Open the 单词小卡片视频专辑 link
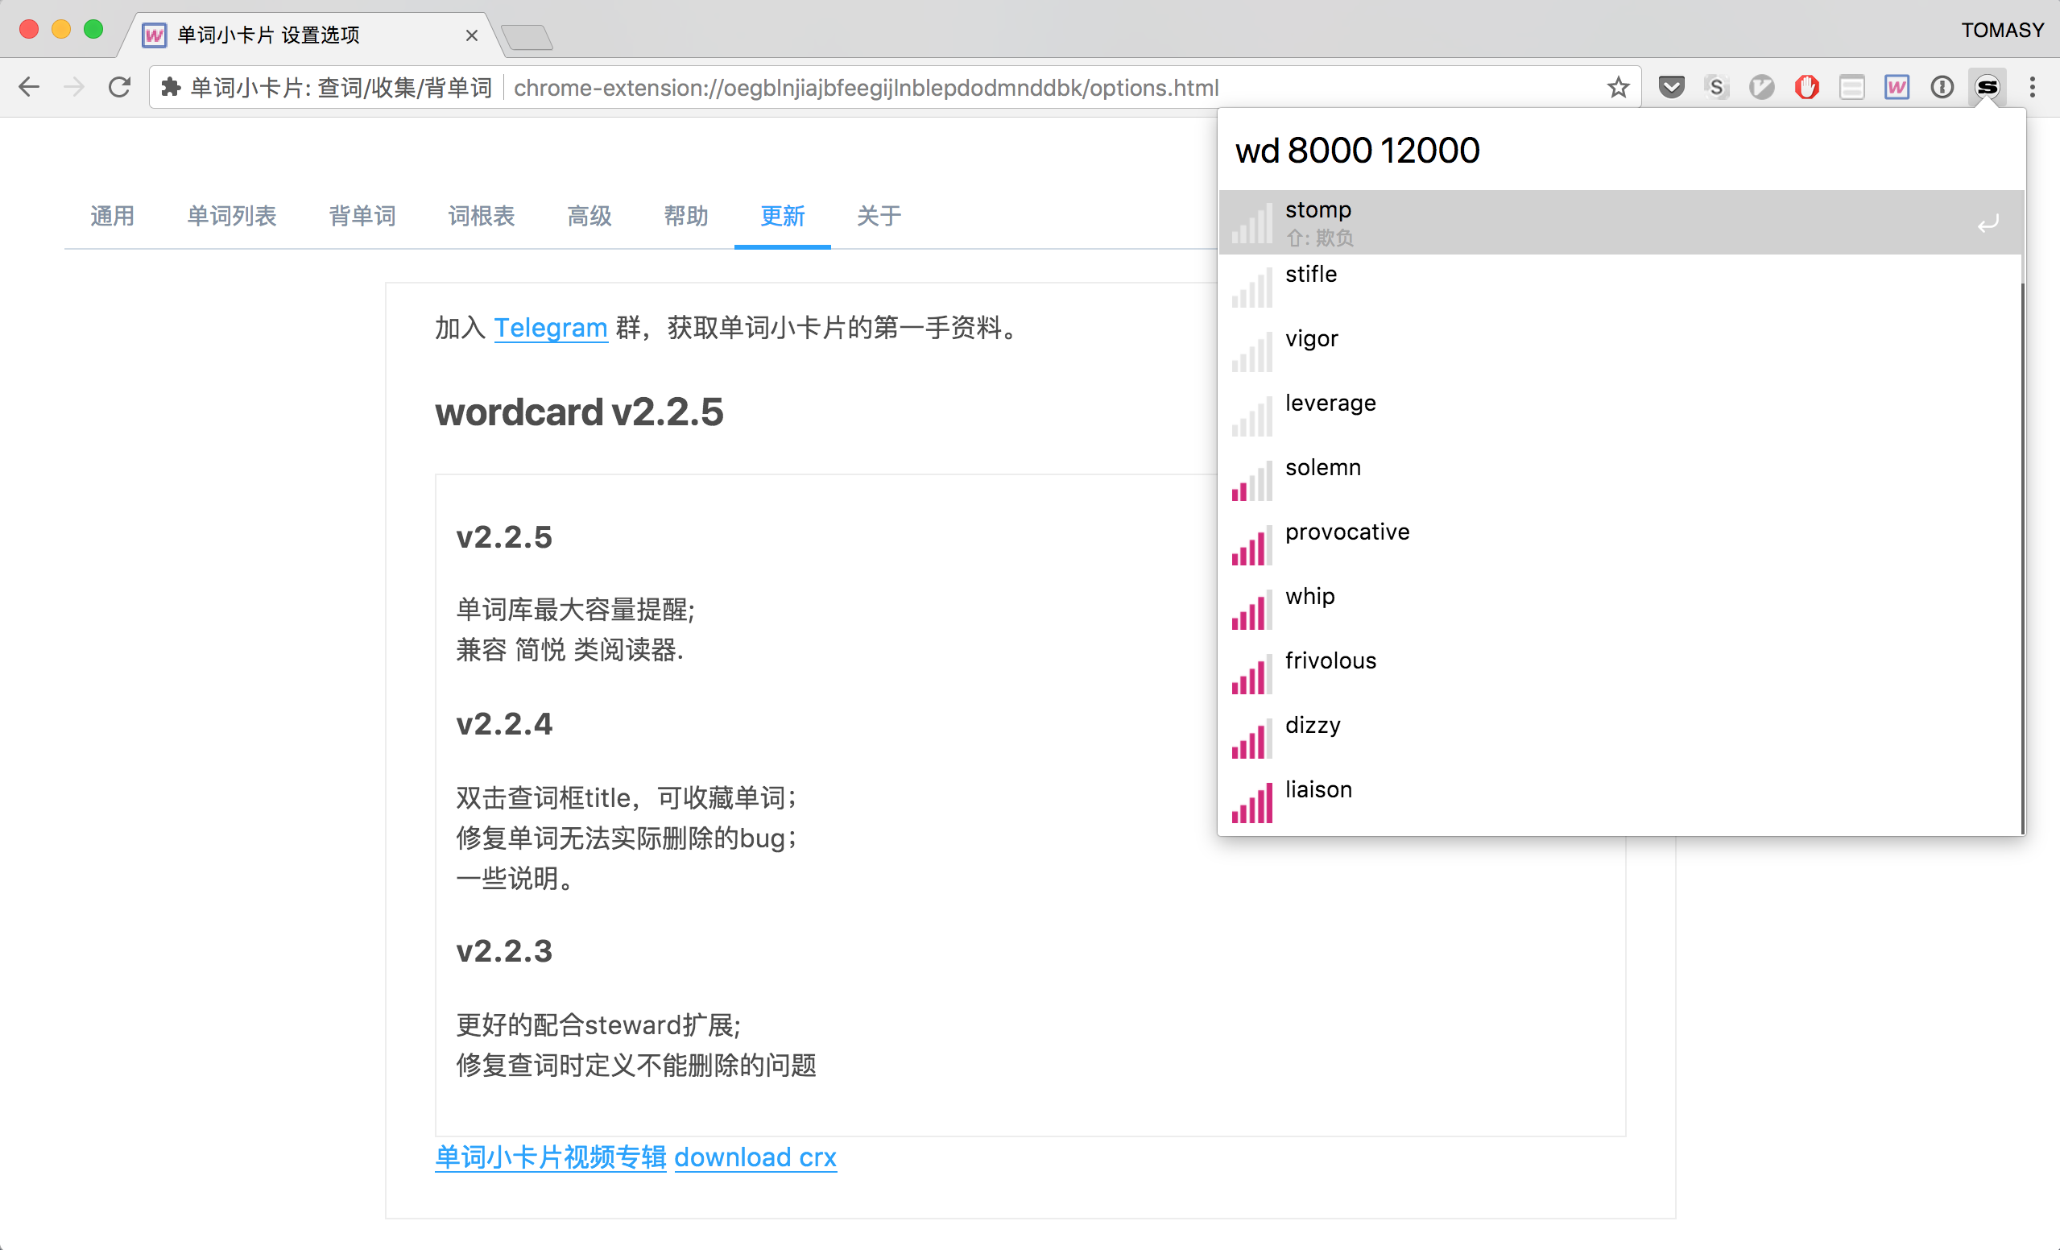The image size is (2060, 1250). coord(550,1157)
